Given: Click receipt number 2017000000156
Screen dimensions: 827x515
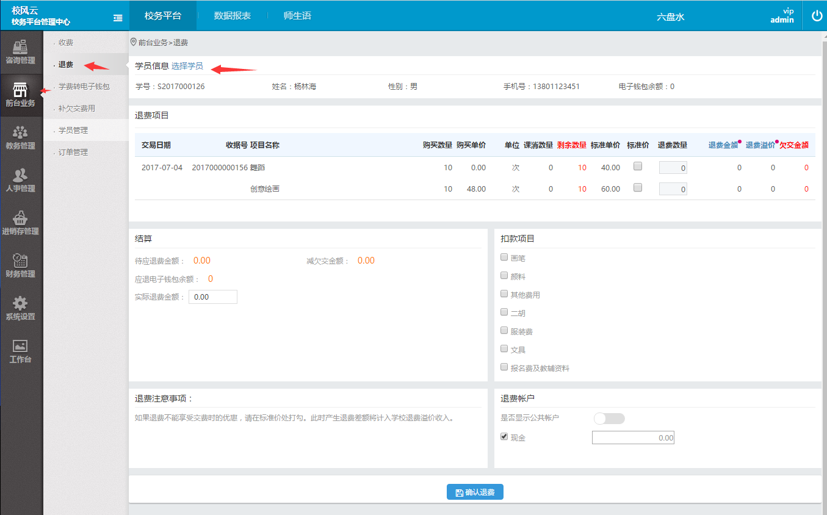Looking at the screenshot, I should tap(220, 168).
